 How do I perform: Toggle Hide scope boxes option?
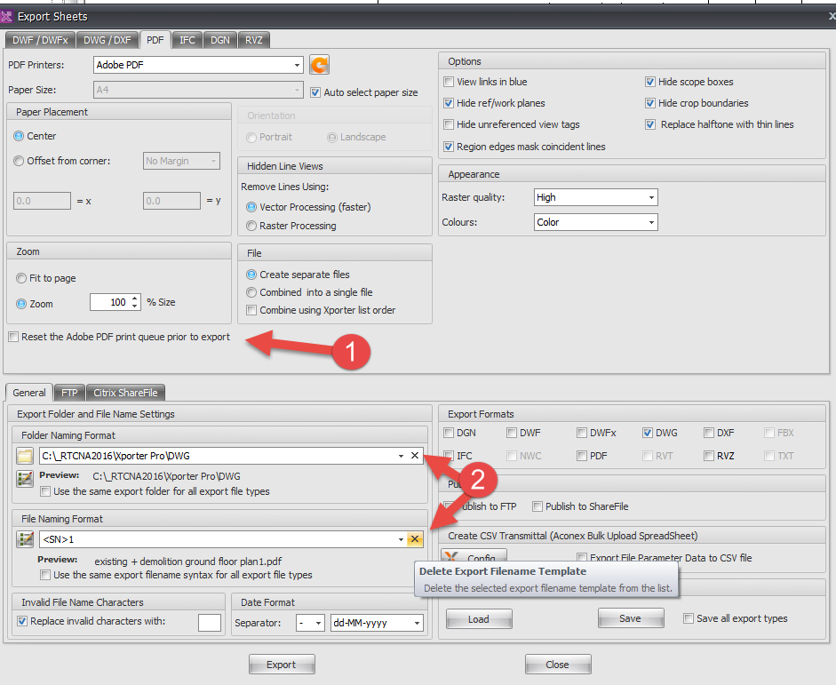pyautogui.click(x=651, y=81)
